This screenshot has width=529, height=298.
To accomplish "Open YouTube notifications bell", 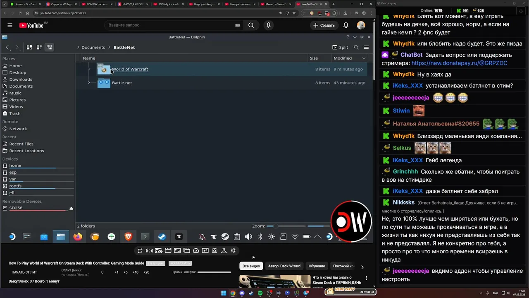I will pos(346,25).
